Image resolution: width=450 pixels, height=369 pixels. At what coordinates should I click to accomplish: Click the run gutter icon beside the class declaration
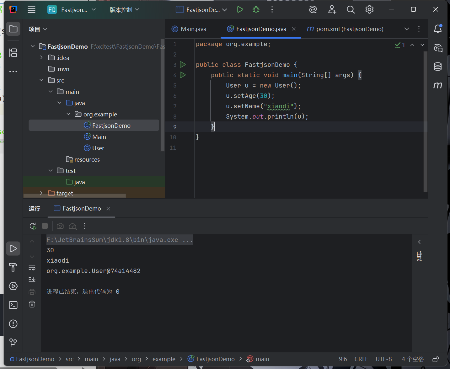pos(183,65)
